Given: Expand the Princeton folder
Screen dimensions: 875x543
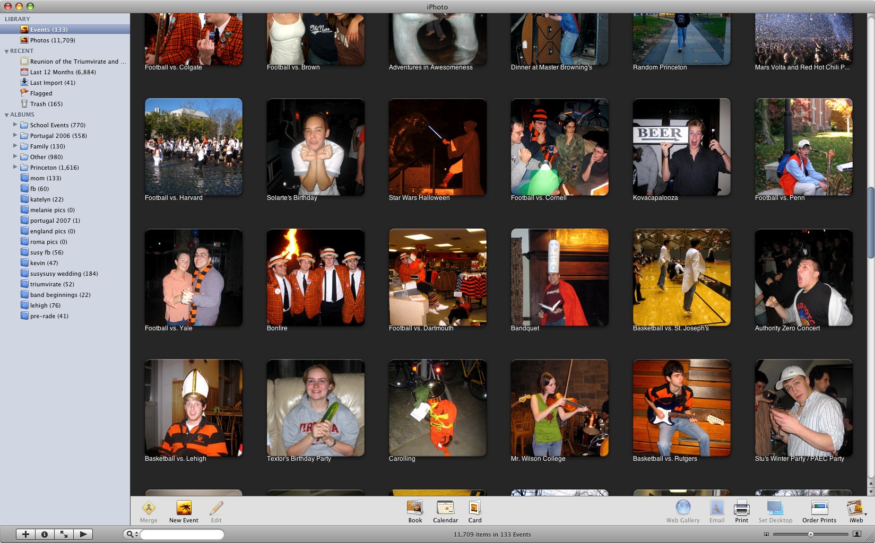Looking at the screenshot, I should point(15,167).
